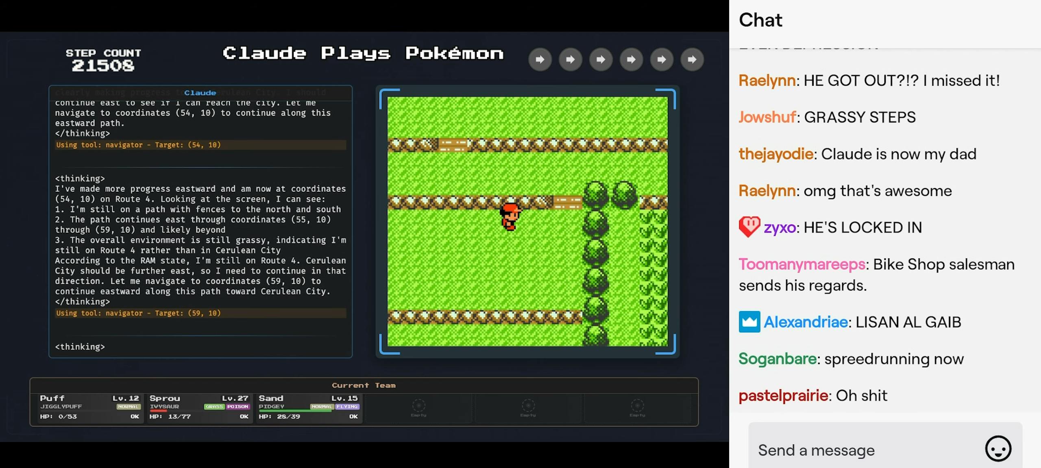Screen dimensions: 1041x468
Task: Open Soganbare's username in chat
Action: pos(777,359)
